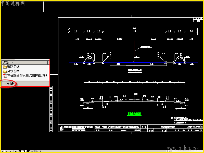Viewport: 204px width, 153px height.
Task: Select the 1:100 scale value in title block
Action: coord(183,130)
